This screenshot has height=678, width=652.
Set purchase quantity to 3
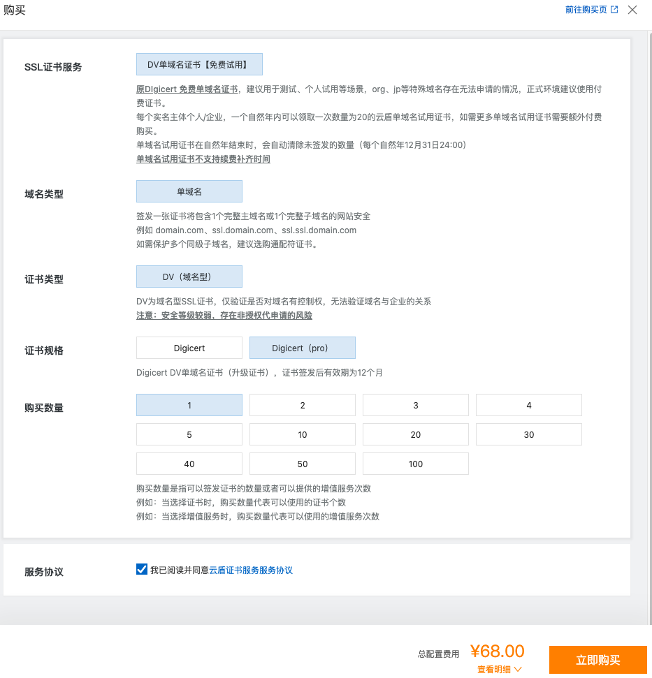[416, 405]
